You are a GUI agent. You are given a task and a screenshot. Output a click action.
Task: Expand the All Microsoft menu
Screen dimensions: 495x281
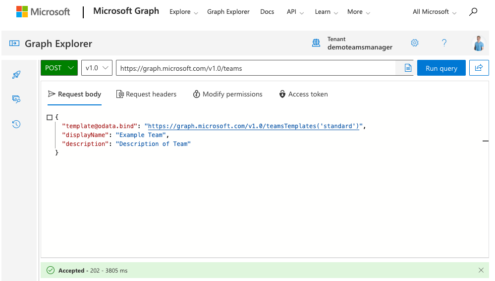click(x=435, y=12)
